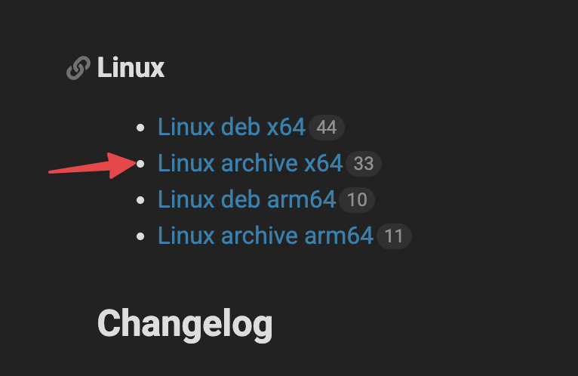Viewport: 578px width, 376px height.
Task: Click the bullet before Linux deb x64
Action: [140, 128]
